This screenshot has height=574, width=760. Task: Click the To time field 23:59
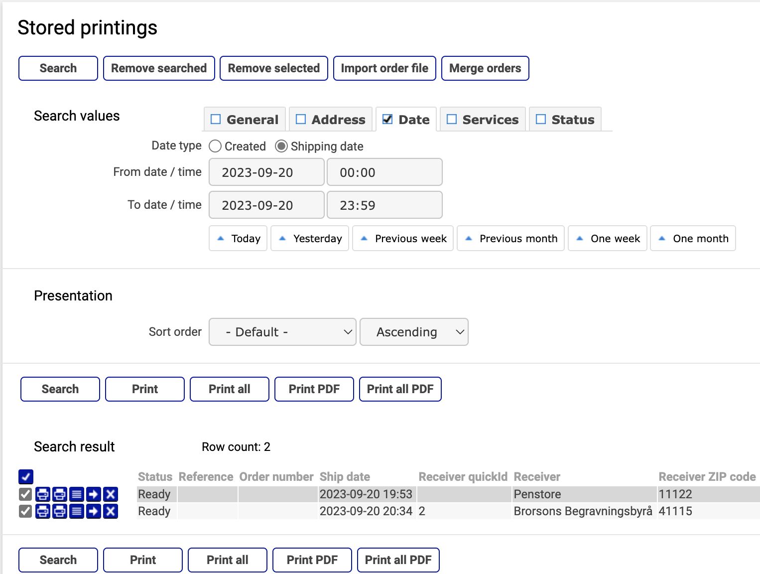pyautogui.click(x=384, y=205)
